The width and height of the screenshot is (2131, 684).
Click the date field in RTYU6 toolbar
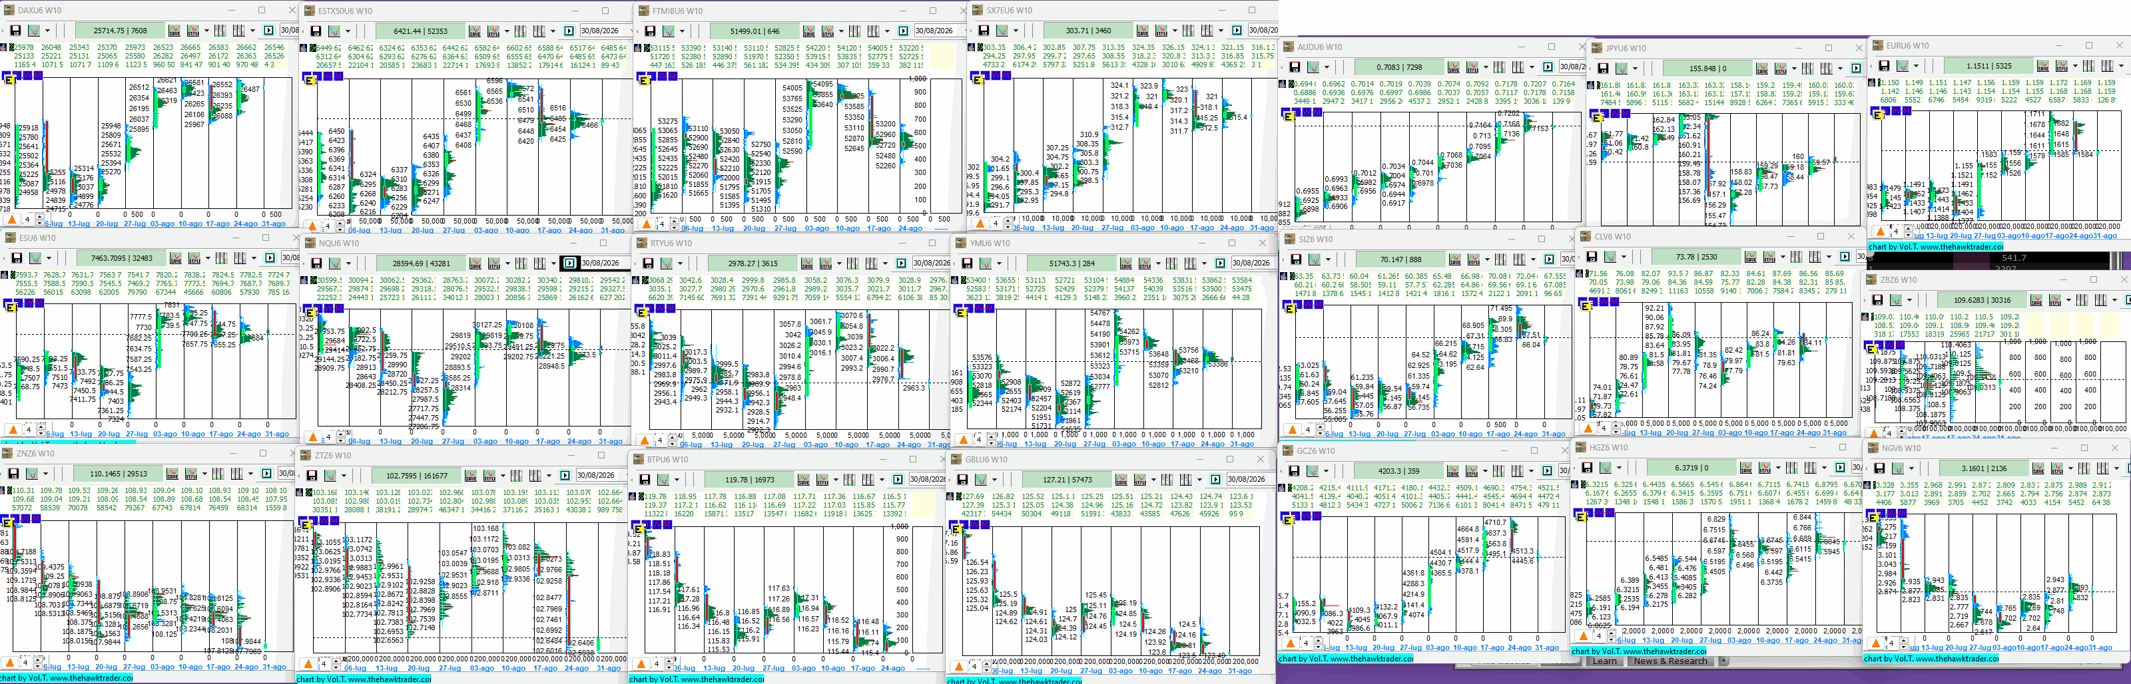(x=931, y=263)
